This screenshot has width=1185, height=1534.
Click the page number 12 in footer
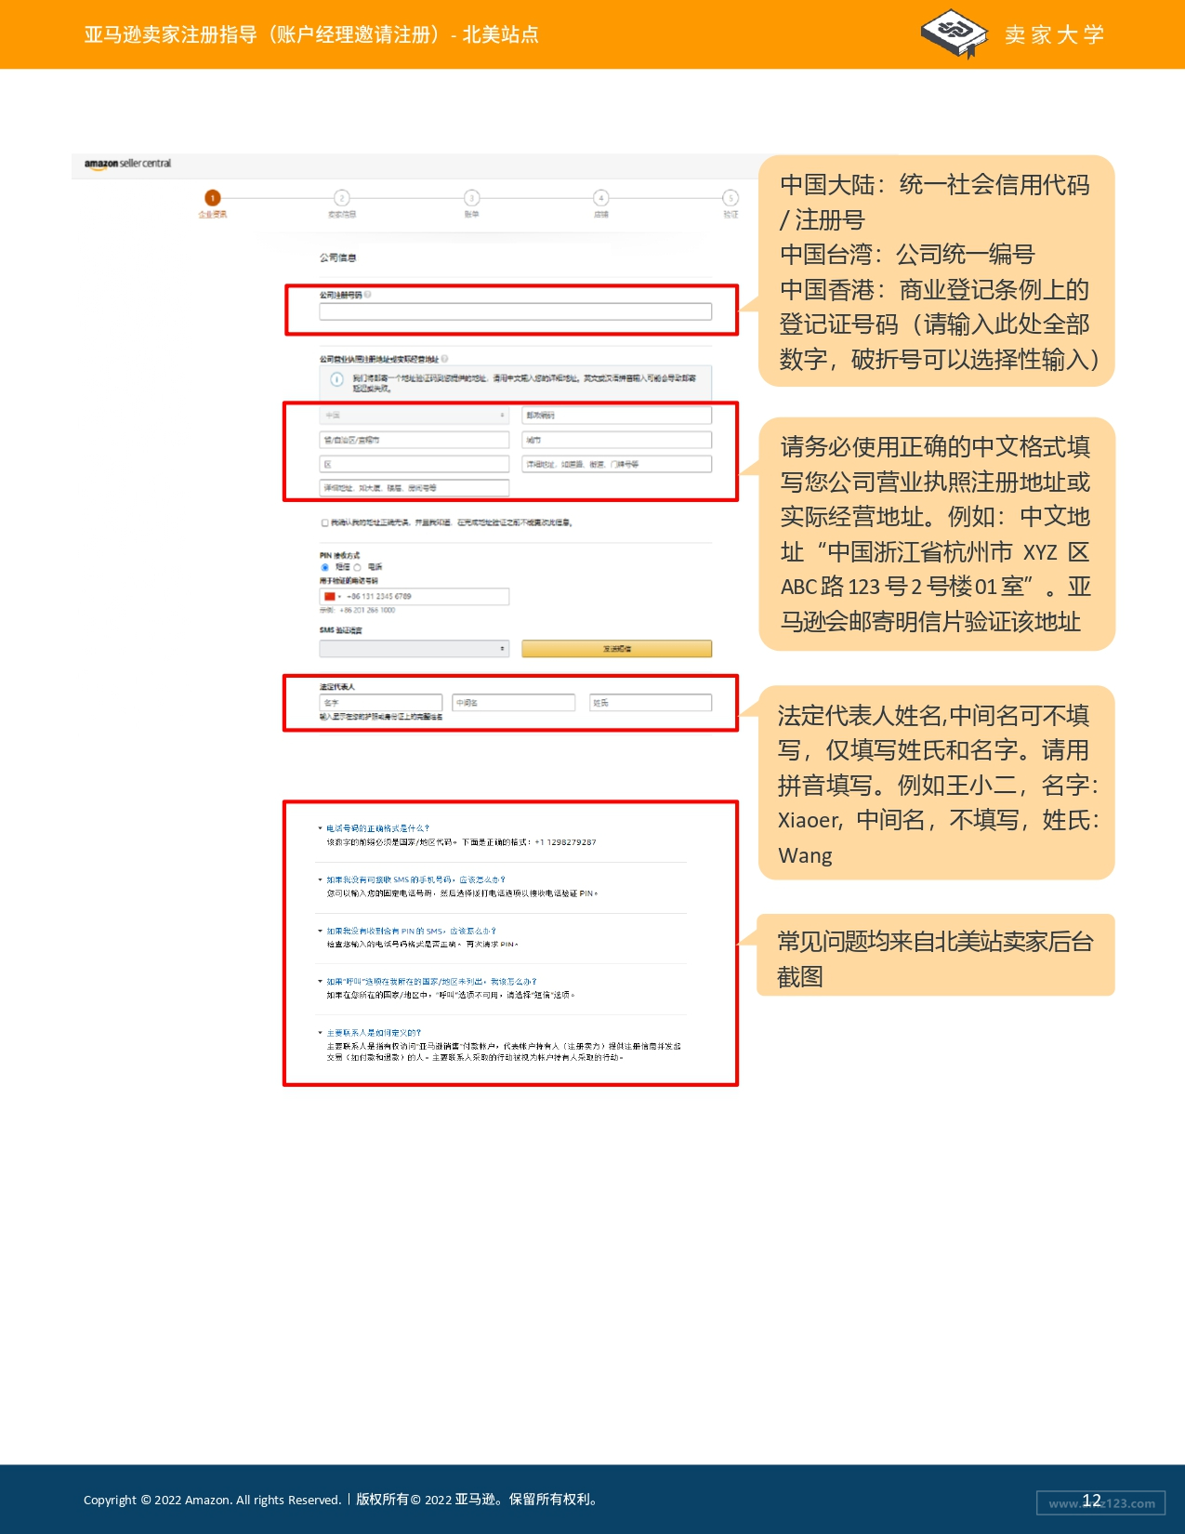(1092, 1501)
